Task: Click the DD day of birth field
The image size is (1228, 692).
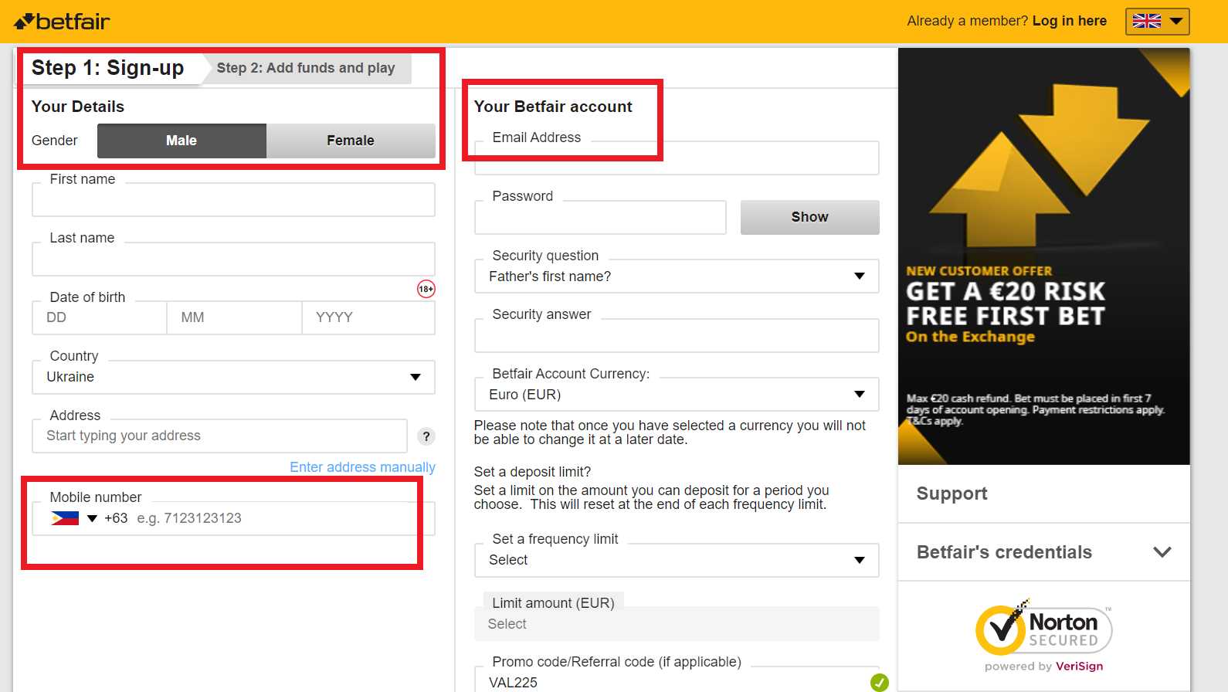Action: pyautogui.click(x=100, y=317)
